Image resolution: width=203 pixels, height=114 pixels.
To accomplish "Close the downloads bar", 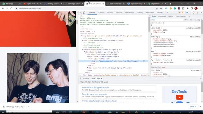I will [x=201, y=107].
